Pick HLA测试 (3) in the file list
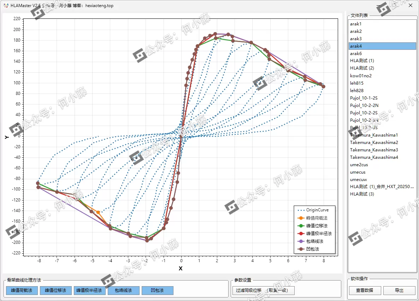The image size is (419, 301). coord(362,194)
